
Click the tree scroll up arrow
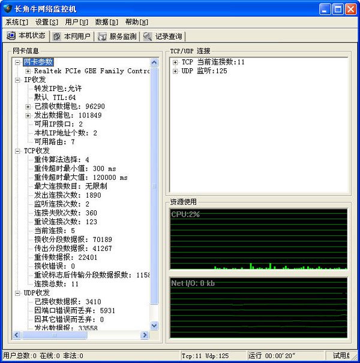154,62
